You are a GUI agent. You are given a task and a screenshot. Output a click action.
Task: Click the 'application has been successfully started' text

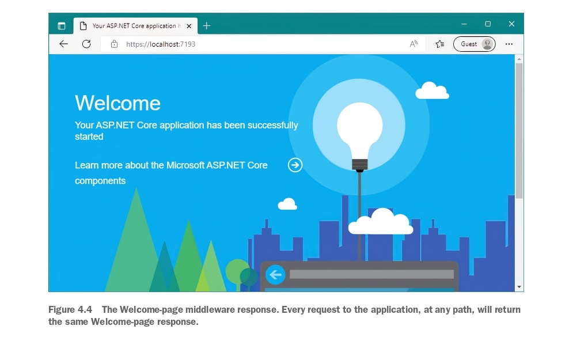coord(187,131)
